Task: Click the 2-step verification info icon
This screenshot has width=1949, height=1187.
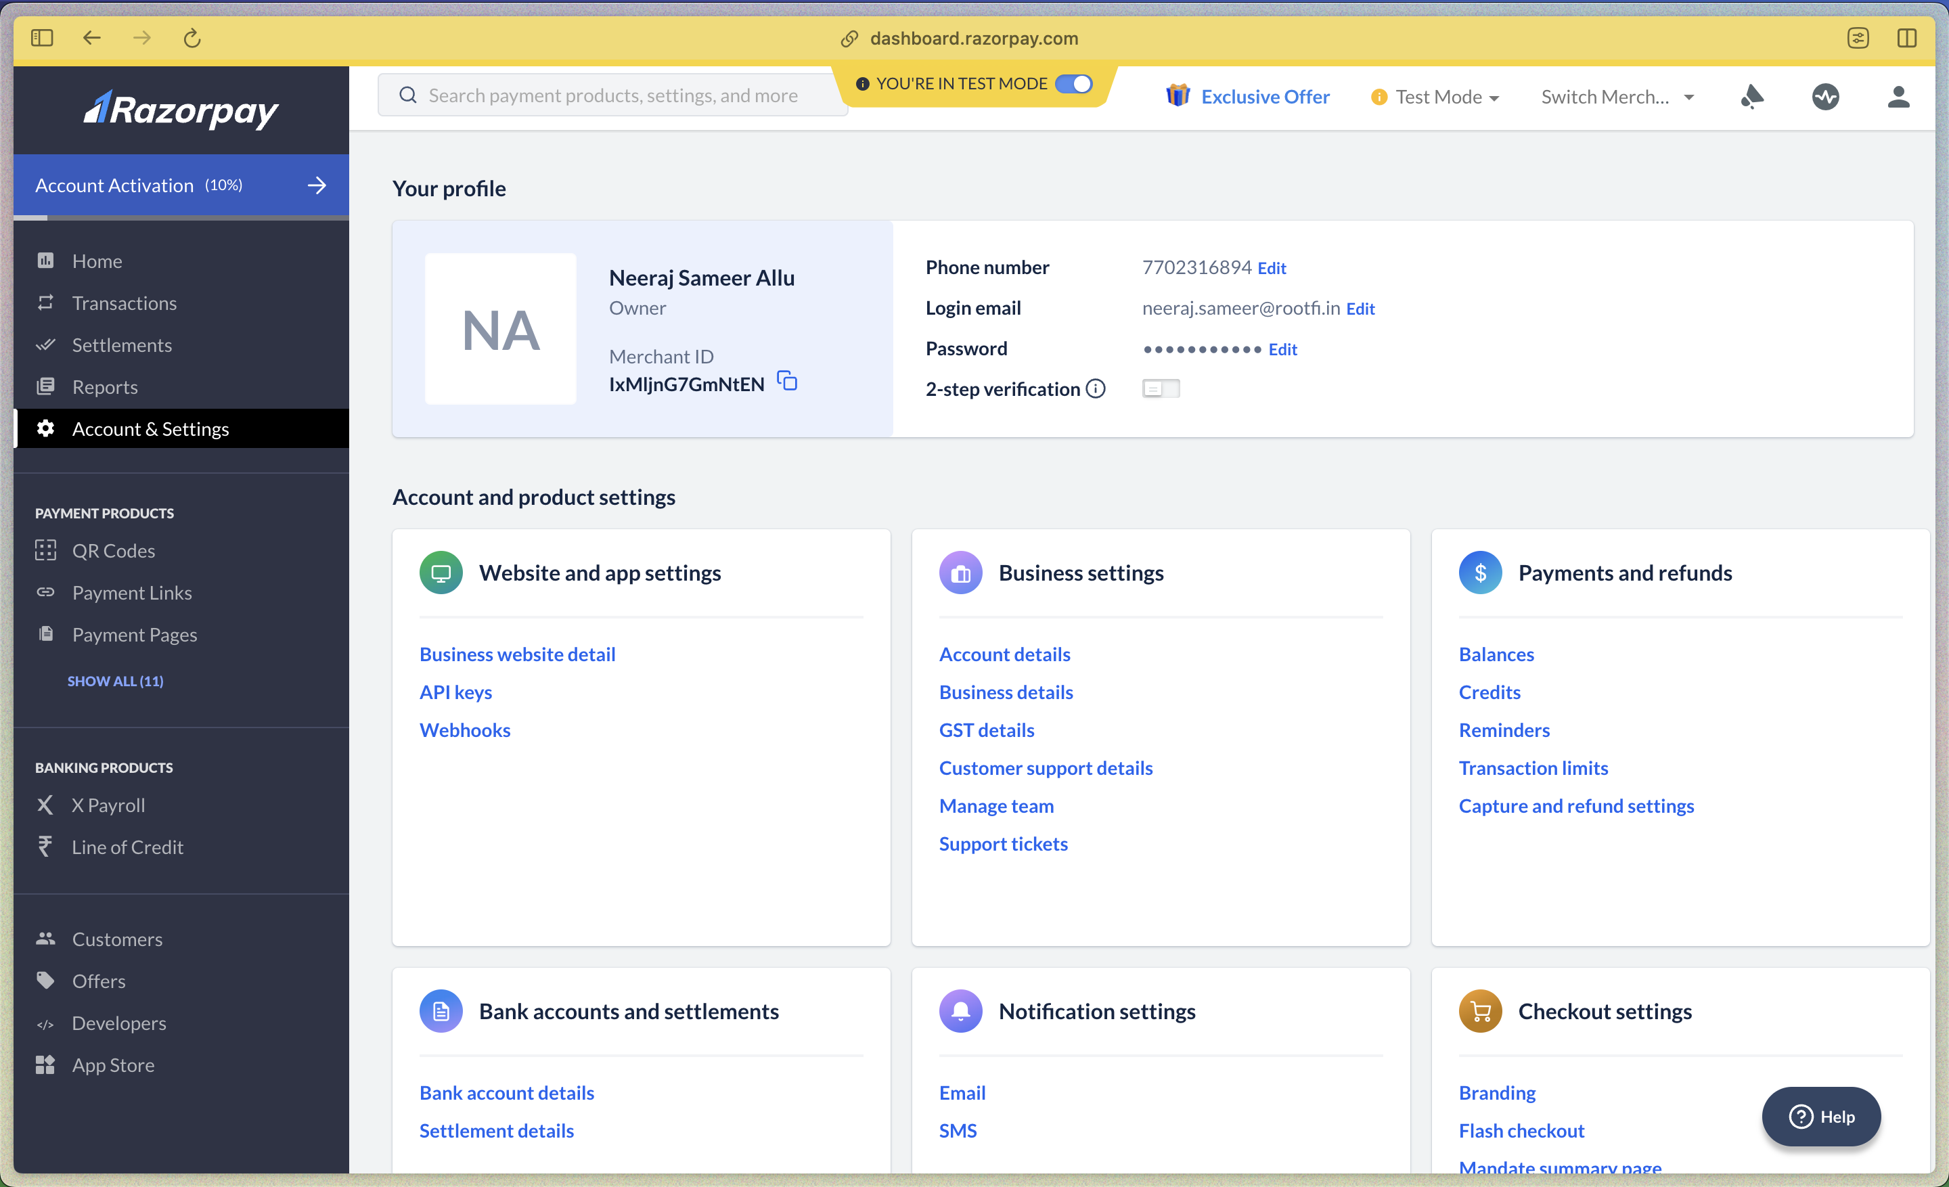Action: (1096, 388)
